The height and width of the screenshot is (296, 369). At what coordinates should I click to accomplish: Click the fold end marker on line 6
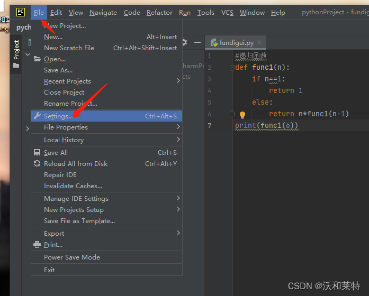click(232, 114)
